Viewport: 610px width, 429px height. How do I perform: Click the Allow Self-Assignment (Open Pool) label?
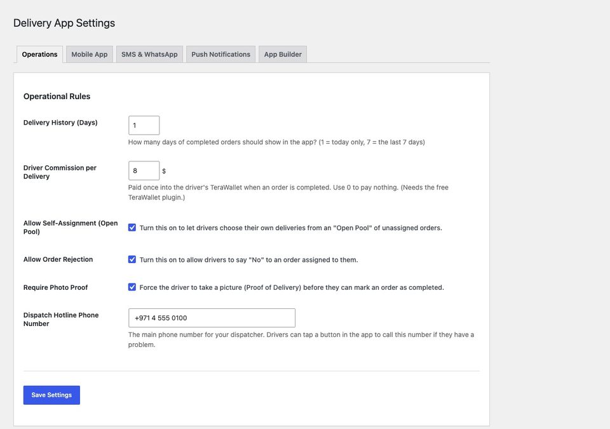click(x=71, y=228)
